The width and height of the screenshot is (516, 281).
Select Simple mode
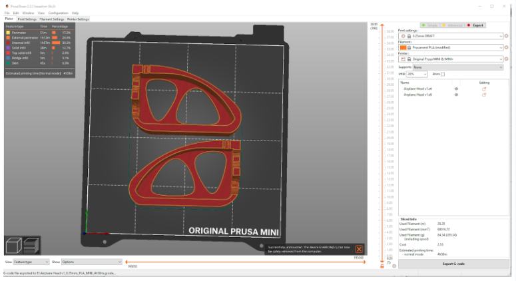pos(430,25)
